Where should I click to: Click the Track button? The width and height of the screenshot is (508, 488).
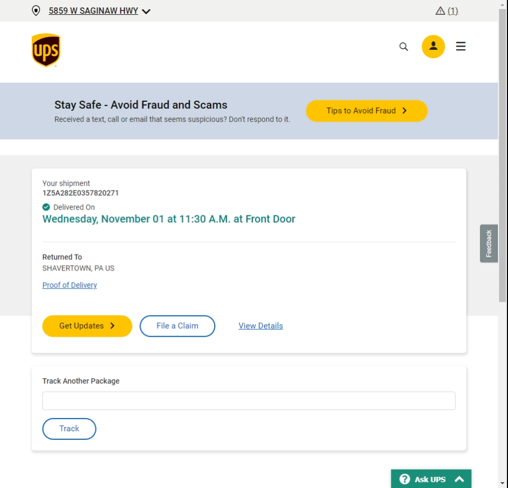69,429
